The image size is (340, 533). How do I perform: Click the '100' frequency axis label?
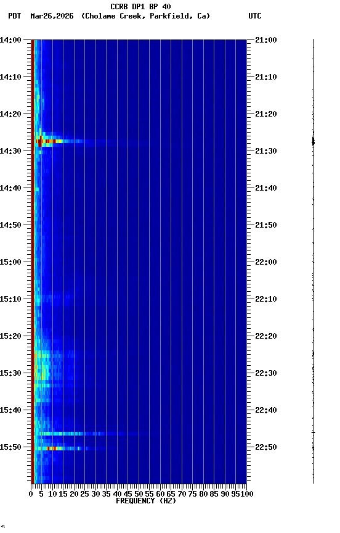pyautogui.click(x=247, y=494)
